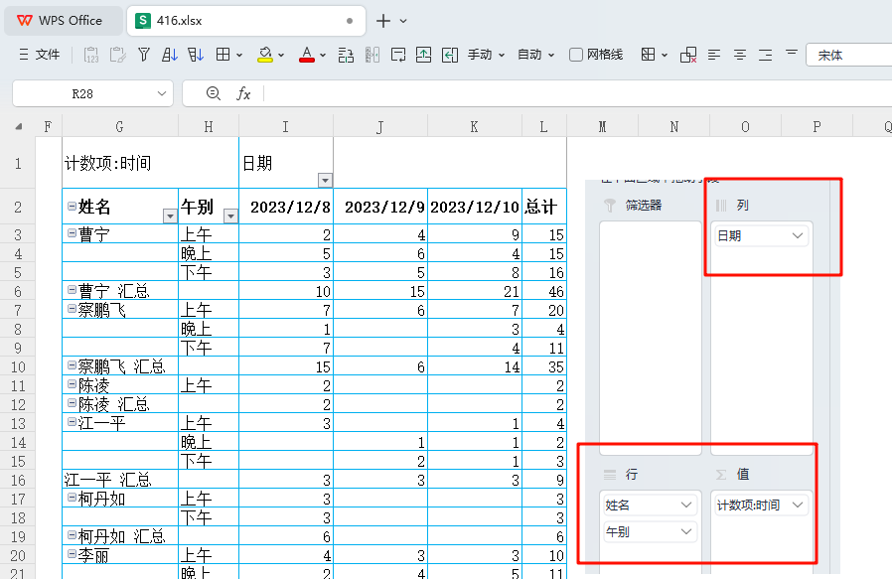Click the 曹宁 汇总 total value 46
The image size is (892, 579).
[x=544, y=291]
